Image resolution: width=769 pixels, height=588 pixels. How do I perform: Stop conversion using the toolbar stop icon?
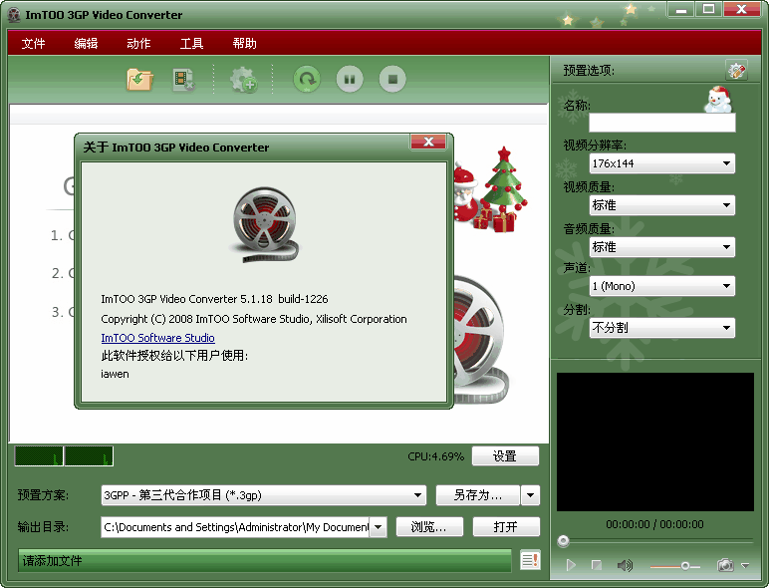pos(392,80)
